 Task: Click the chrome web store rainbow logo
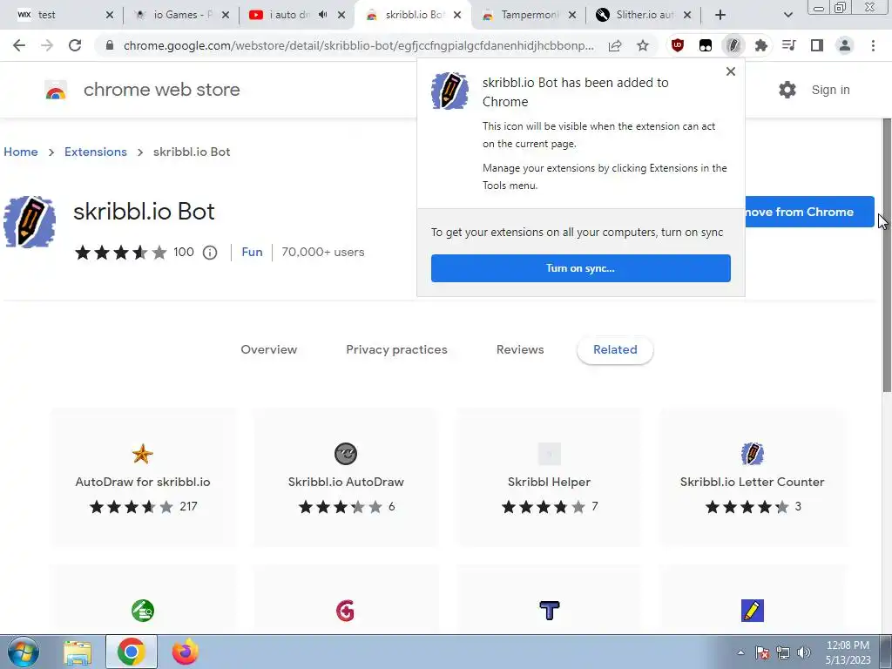(56, 90)
